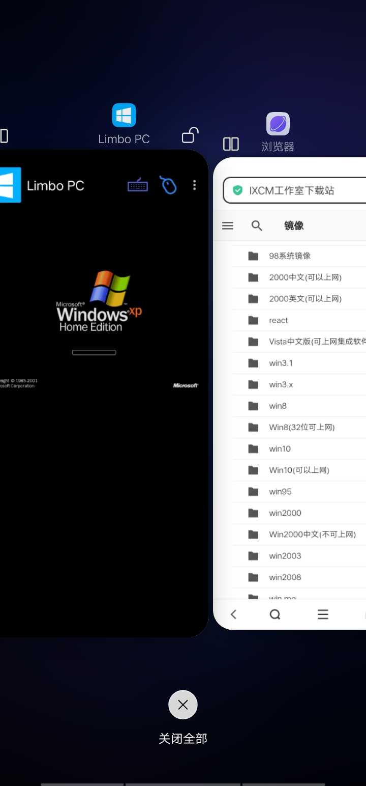Open the 98系统镜像 folder
Screen dimensions: 366x786
pyautogui.click(x=290, y=256)
